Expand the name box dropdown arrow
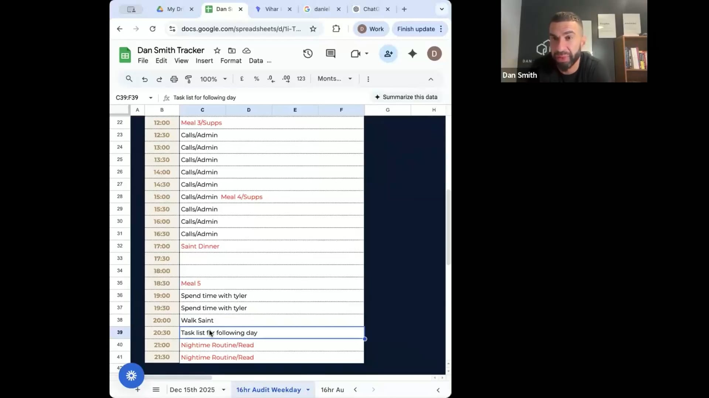The height and width of the screenshot is (398, 709). 151,98
